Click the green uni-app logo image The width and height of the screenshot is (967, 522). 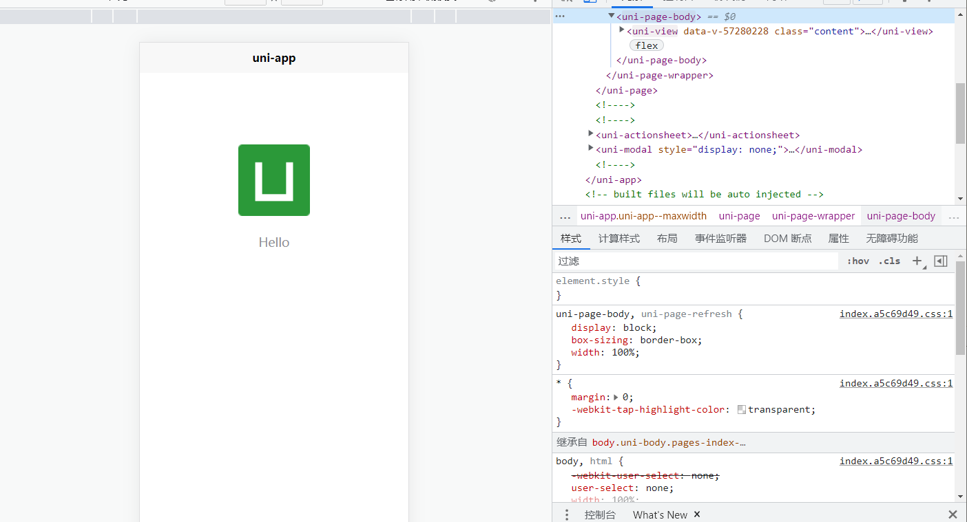[x=274, y=180]
